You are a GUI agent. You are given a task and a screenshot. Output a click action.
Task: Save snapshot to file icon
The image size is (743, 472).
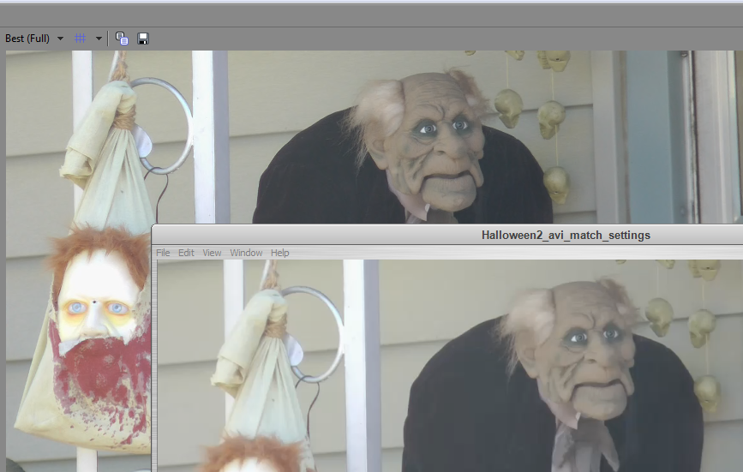click(x=143, y=39)
